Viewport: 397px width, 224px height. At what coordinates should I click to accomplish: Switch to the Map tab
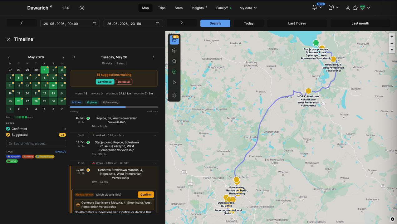coord(145,8)
